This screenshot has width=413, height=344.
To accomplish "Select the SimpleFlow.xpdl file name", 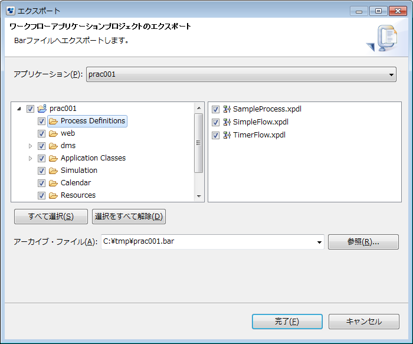I will pos(261,122).
